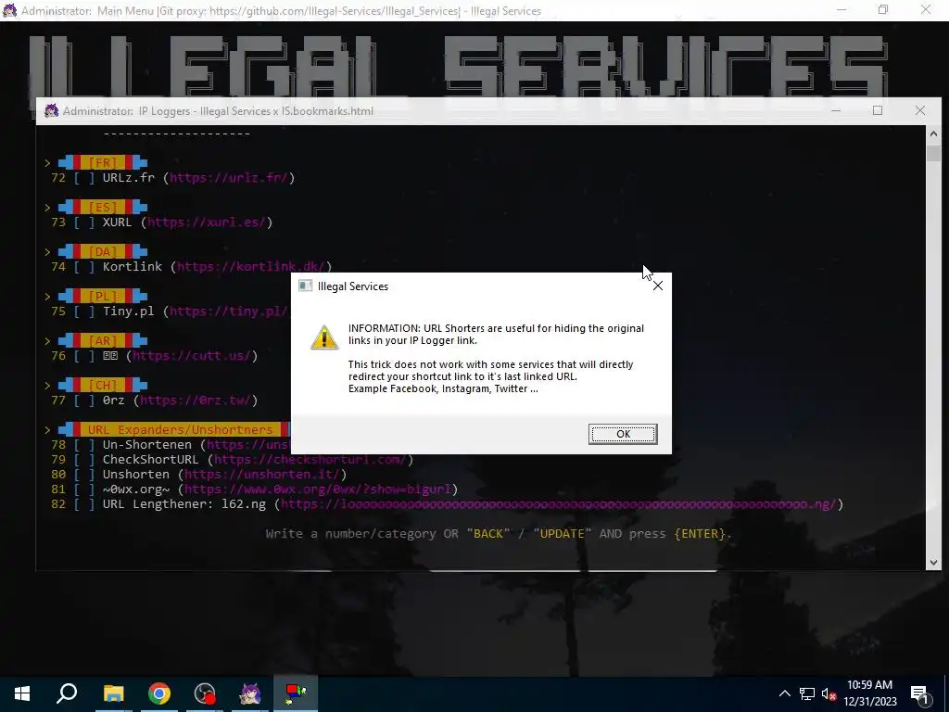This screenshot has width=949, height=712.
Task: Maximize the IP Loggers window
Action: (878, 110)
